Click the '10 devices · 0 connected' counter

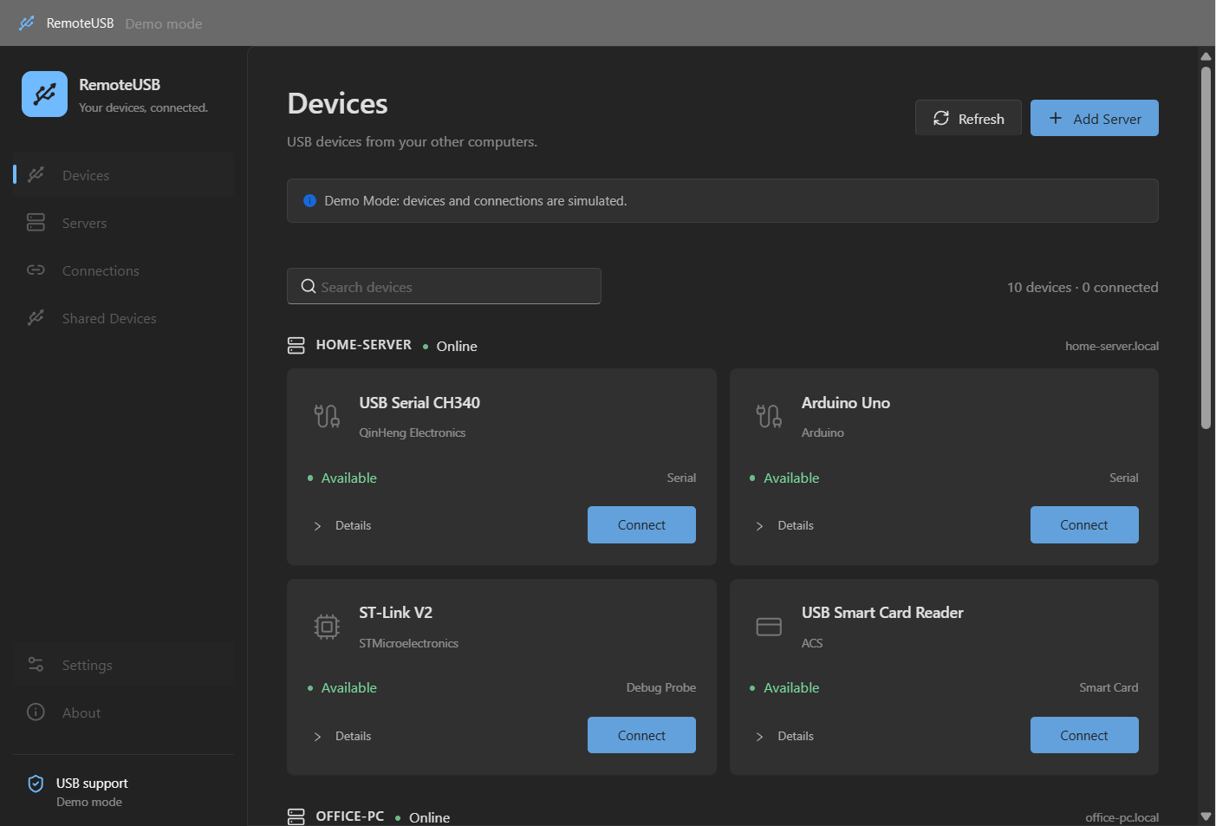[1083, 287]
